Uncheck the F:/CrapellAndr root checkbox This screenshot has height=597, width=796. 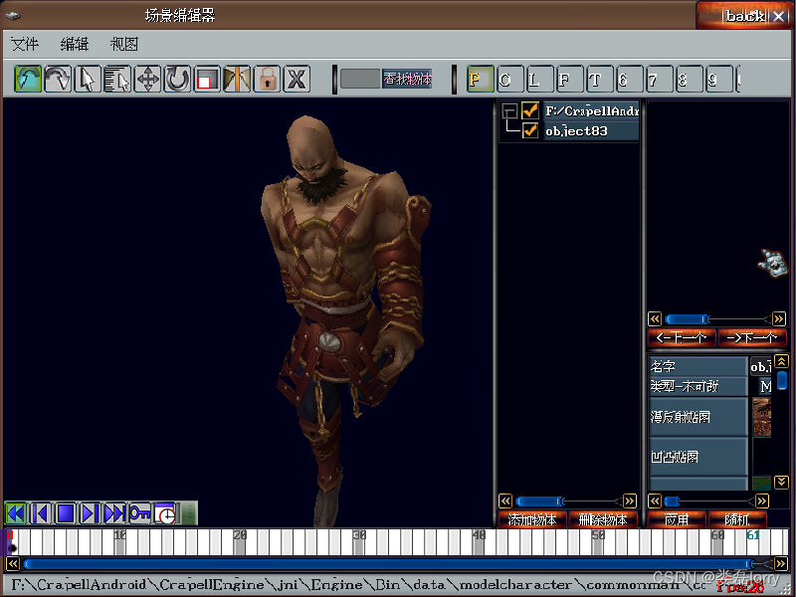530,110
